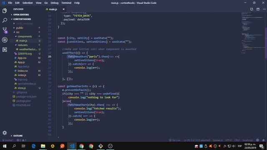Open index.js in the explorer
The width and height of the screenshot is (267, 150).
coord(22,75)
